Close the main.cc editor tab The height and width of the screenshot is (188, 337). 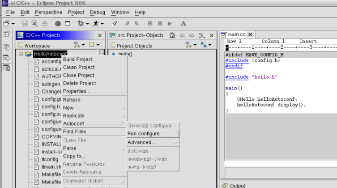coord(250,34)
